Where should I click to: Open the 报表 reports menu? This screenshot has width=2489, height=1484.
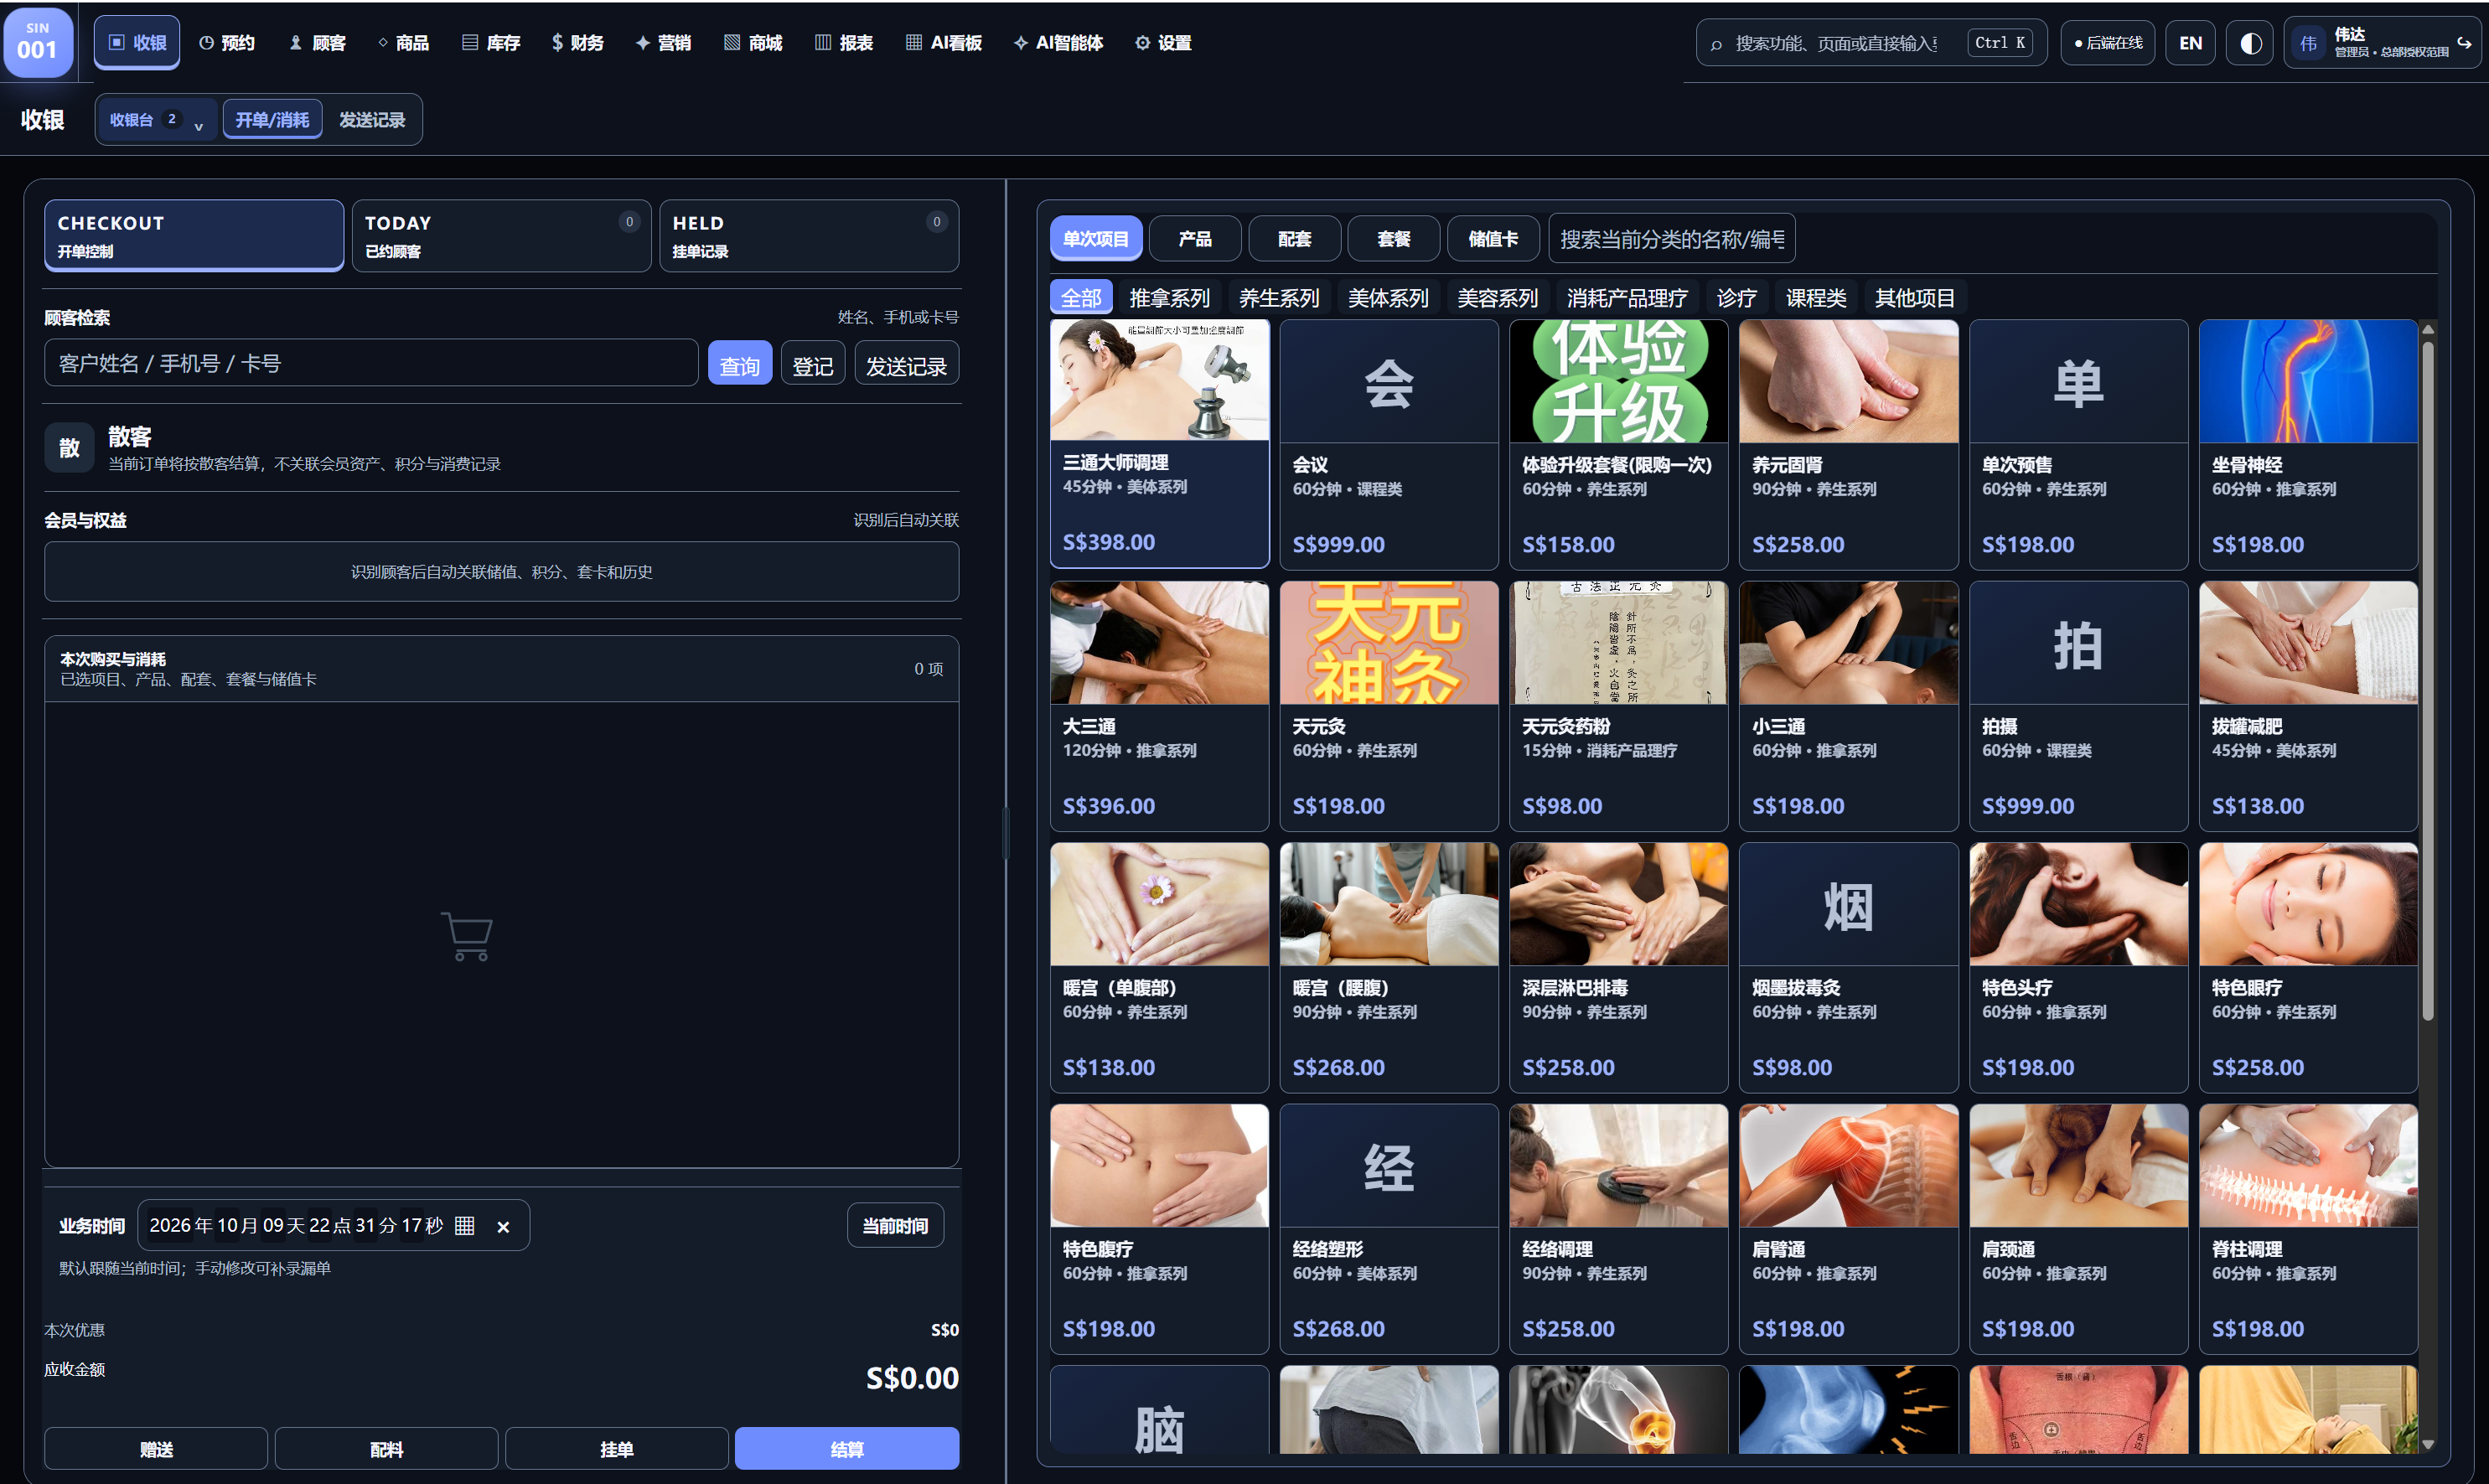[844, 43]
